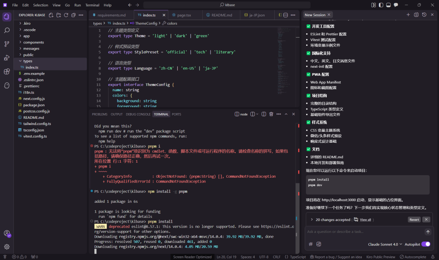Screen dimensions: 439x260
Task: Kill the active terminal with the trash icon
Action: tap(271, 114)
